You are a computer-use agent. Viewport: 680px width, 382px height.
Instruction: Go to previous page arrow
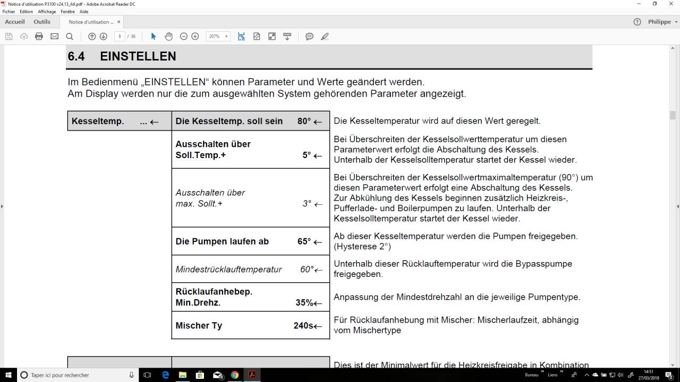92,37
